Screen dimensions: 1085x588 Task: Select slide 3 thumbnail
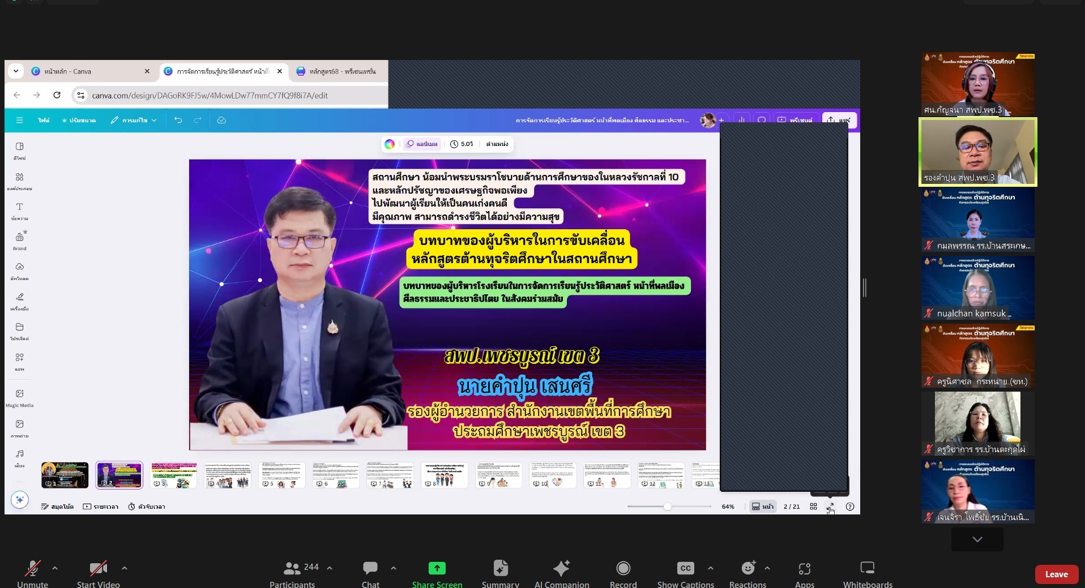pos(174,475)
